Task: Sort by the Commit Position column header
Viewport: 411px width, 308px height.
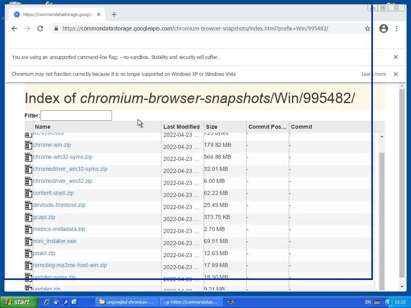Action: pyautogui.click(x=267, y=127)
